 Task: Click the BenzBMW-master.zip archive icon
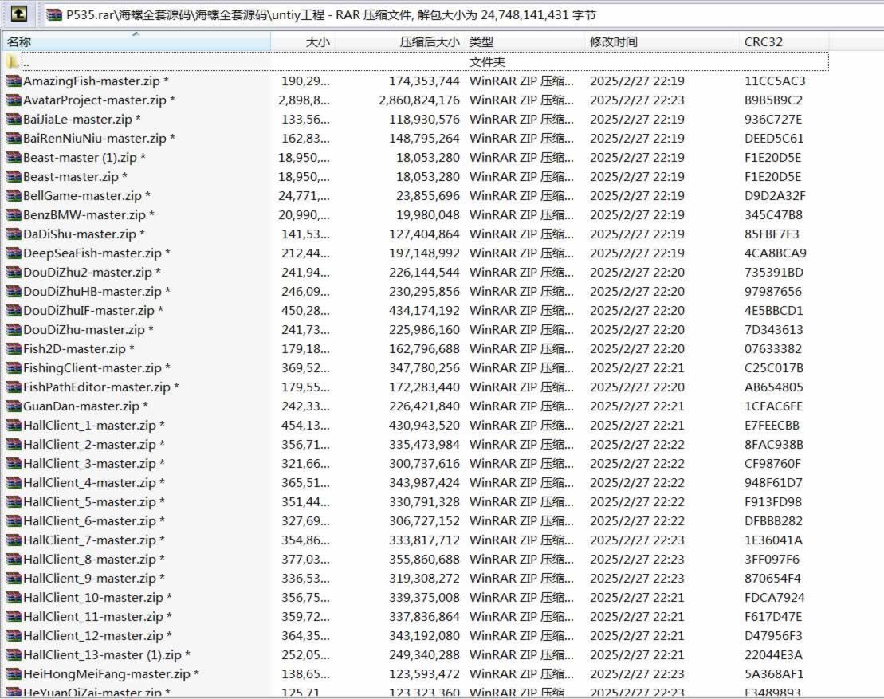(13, 215)
